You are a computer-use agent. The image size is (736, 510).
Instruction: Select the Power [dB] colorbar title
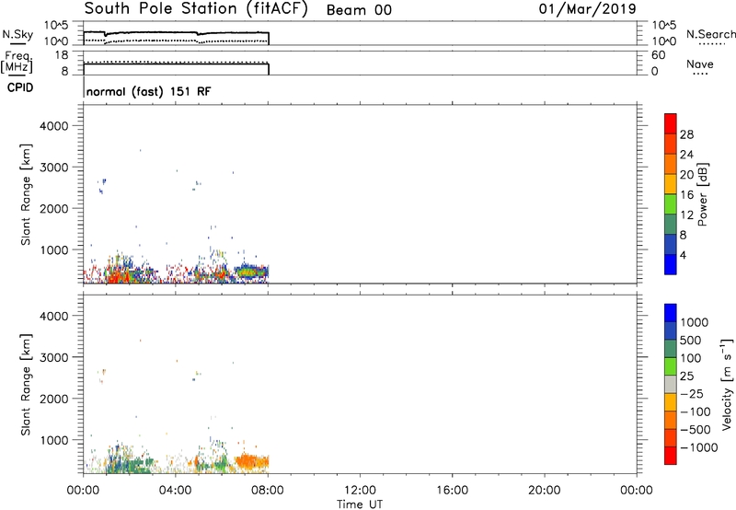[x=702, y=194]
